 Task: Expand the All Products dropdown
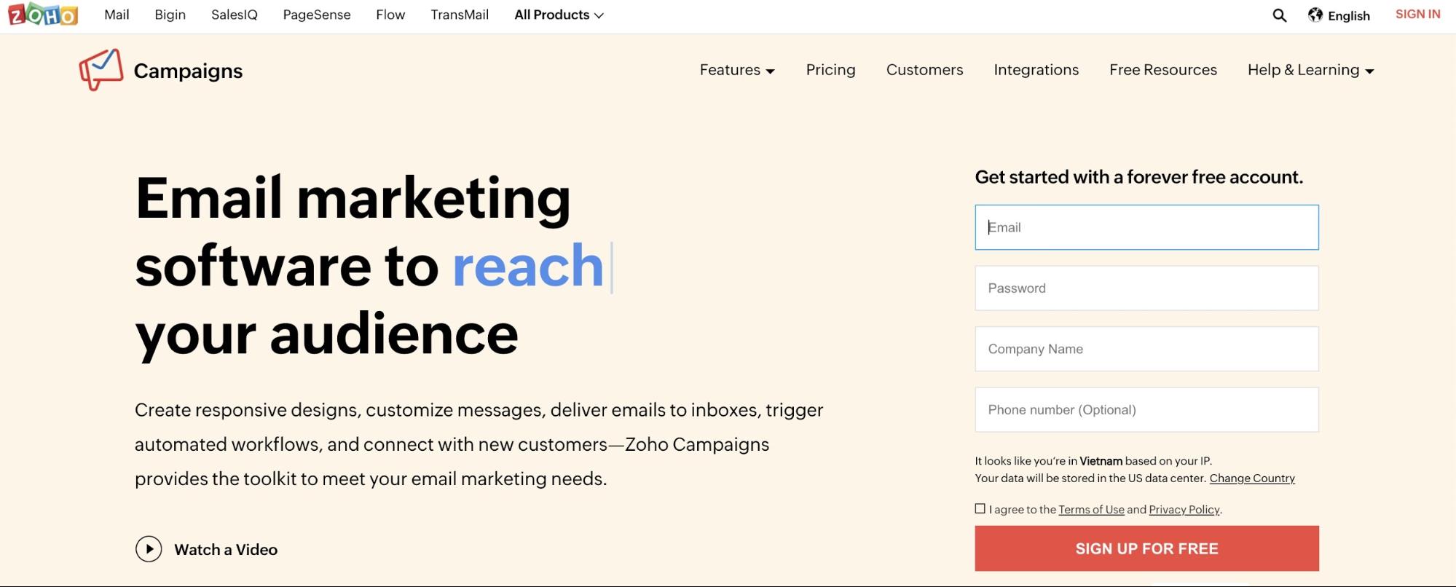559,15
